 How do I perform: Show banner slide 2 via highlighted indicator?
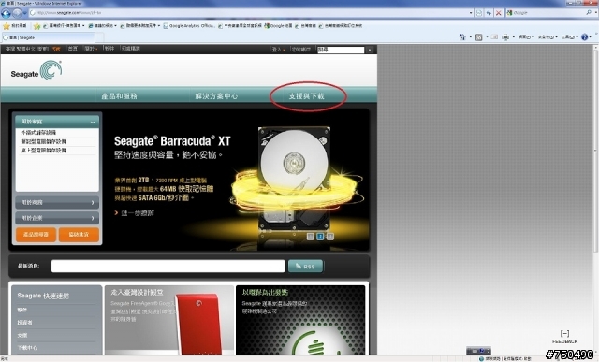coord(320,237)
